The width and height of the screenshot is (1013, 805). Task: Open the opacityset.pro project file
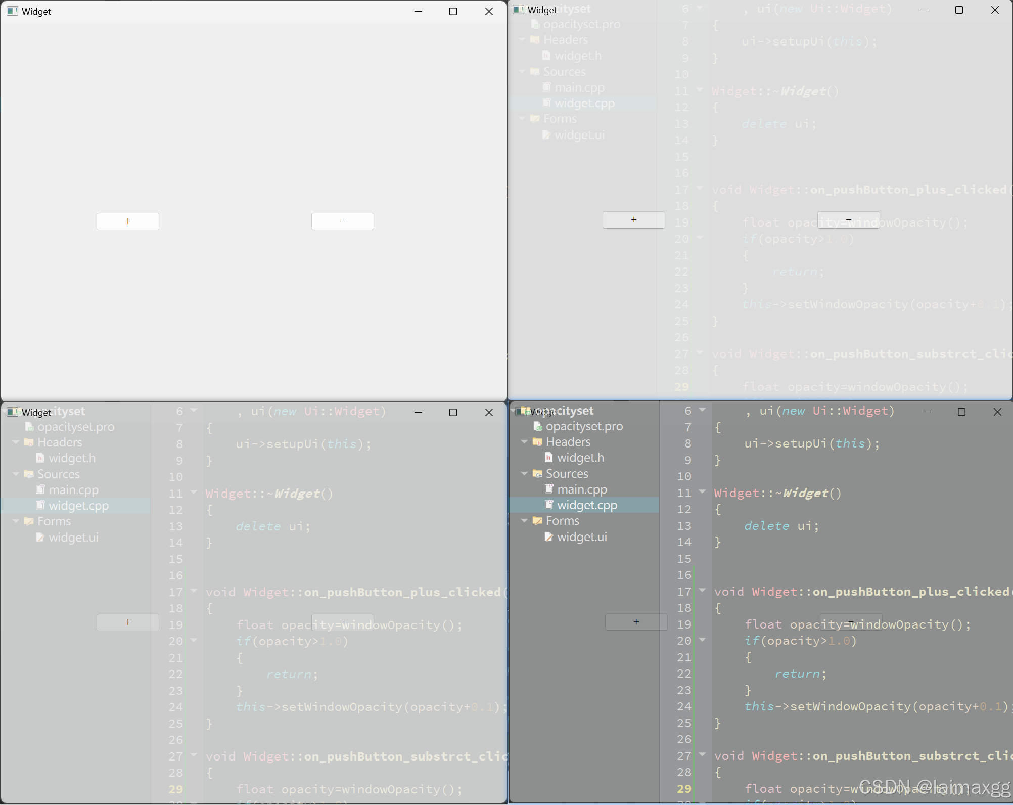pos(585,426)
